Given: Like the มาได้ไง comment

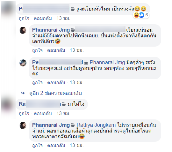Looking at the screenshot, I should 24,113.
